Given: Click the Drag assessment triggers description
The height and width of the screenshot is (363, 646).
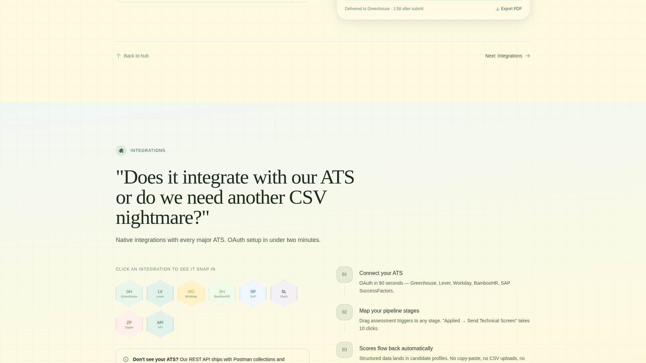Looking at the screenshot, I should (x=444, y=325).
